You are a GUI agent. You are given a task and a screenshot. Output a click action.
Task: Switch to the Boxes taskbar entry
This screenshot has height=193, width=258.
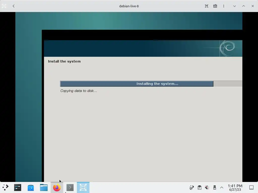83,187
